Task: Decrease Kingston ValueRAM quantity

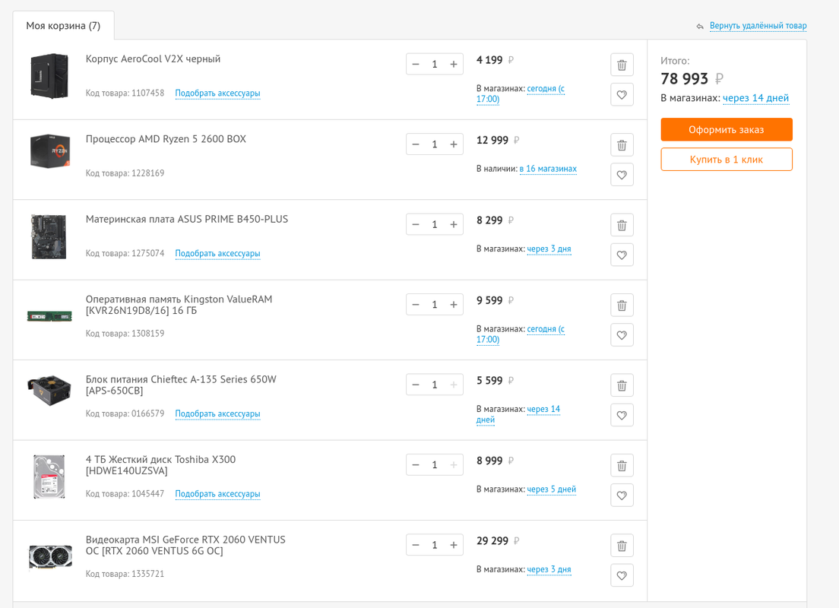Action: 416,305
